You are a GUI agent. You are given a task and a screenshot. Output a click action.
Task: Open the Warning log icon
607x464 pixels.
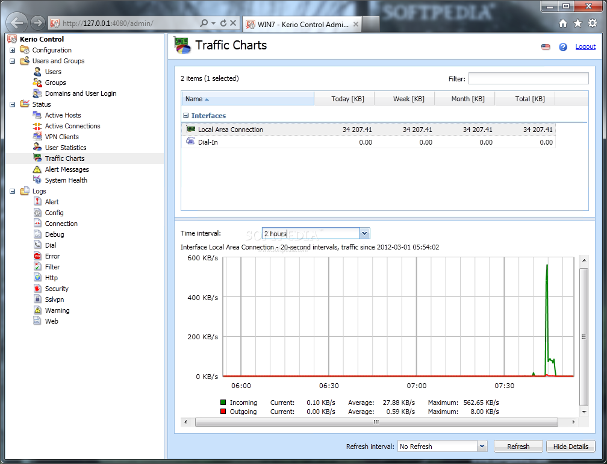pyautogui.click(x=37, y=310)
